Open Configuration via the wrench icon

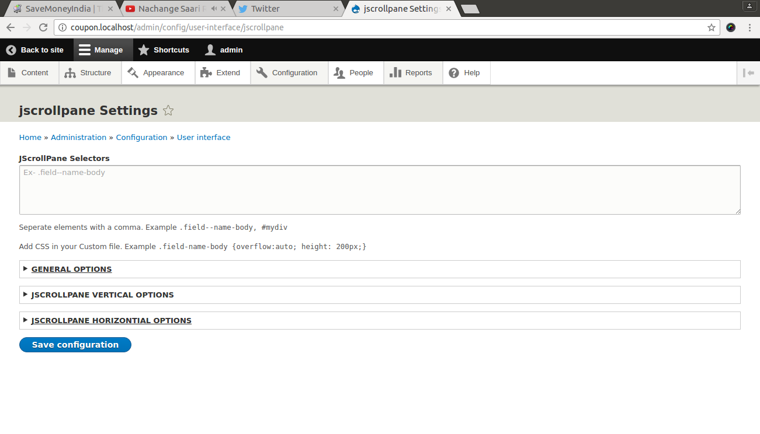point(263,72)
